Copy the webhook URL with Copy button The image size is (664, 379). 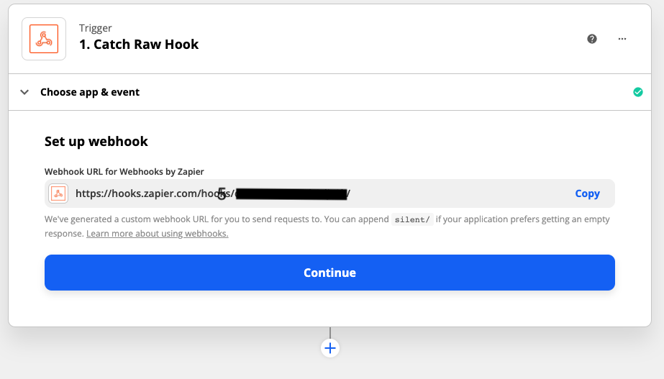[587, 193]
